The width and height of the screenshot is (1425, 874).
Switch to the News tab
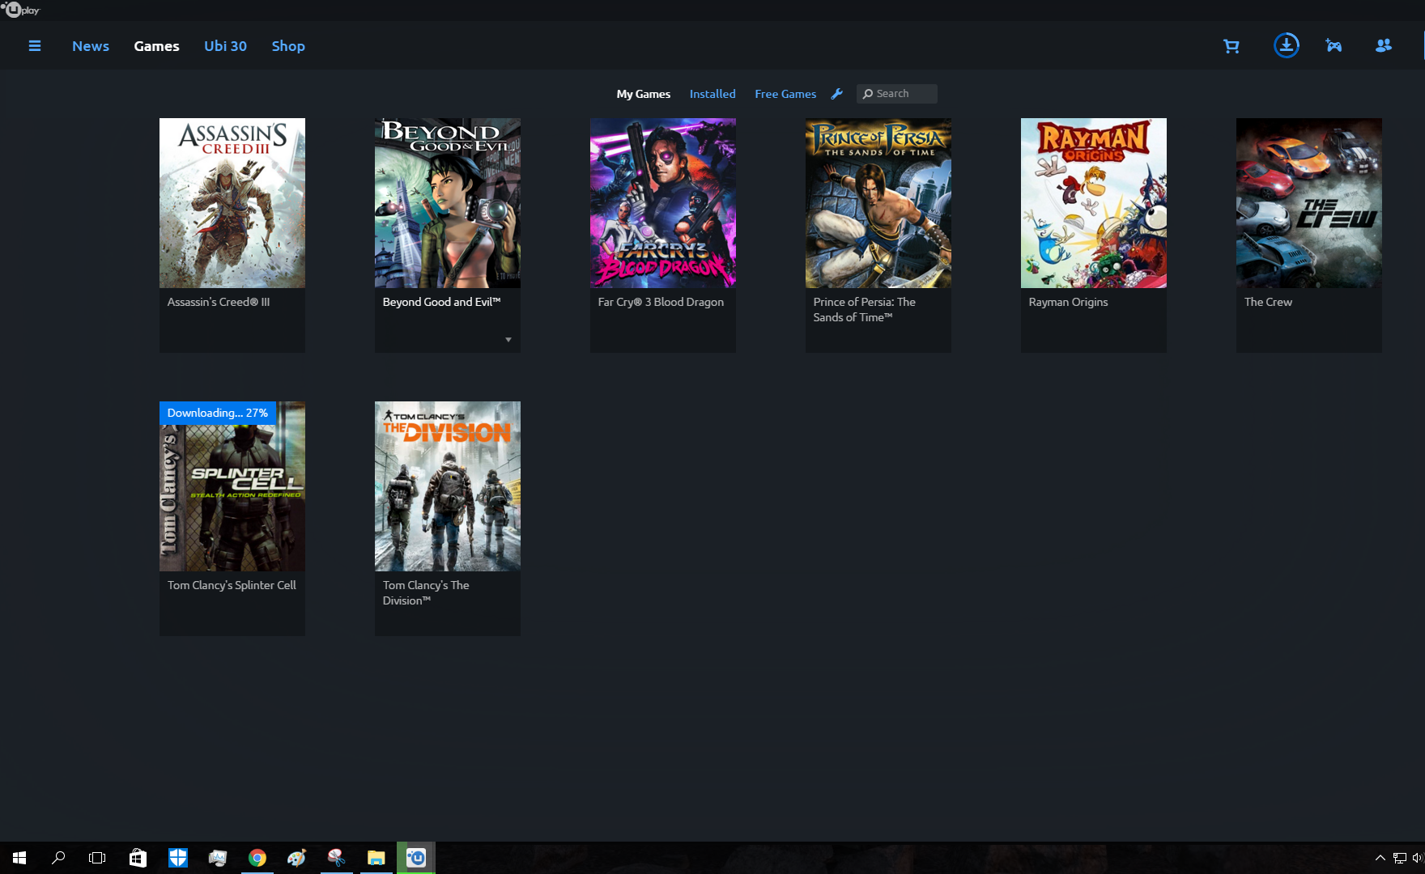click(x=91, y=46)
